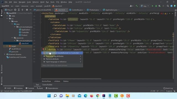Click the Collapse All icon in Project panel
Screen dimensions: 177x99
(22, 10)
